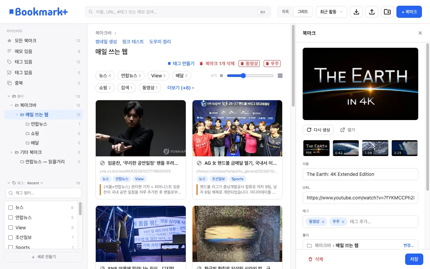The width and height of the screenshot is (430, 269).
Task: Create a new folder with the folder-plus icon
Action: (387, 12)
